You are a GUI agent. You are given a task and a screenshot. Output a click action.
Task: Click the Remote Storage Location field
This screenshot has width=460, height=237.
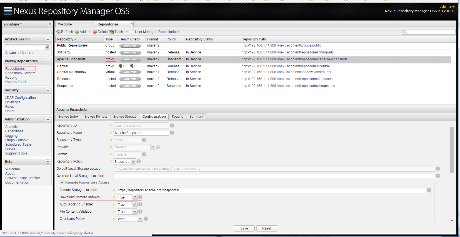coord(271,190)
